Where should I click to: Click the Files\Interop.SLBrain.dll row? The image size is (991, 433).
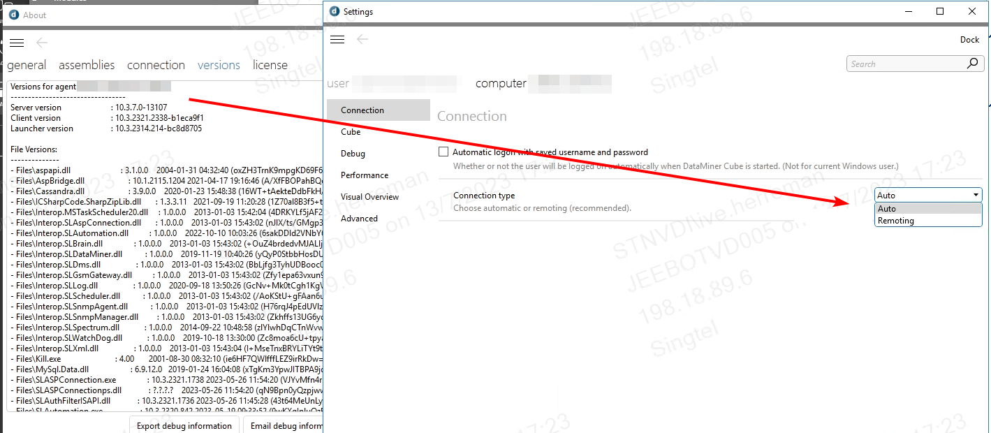click(166, 244)
